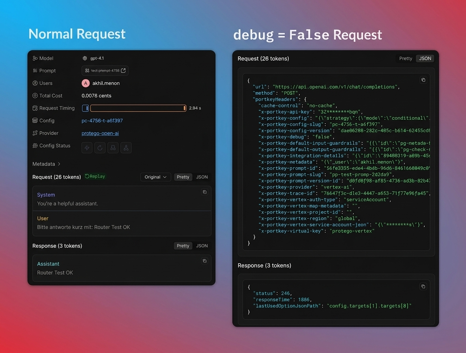Open the Original dropdown
466x353 pixels.
[155, 177]
